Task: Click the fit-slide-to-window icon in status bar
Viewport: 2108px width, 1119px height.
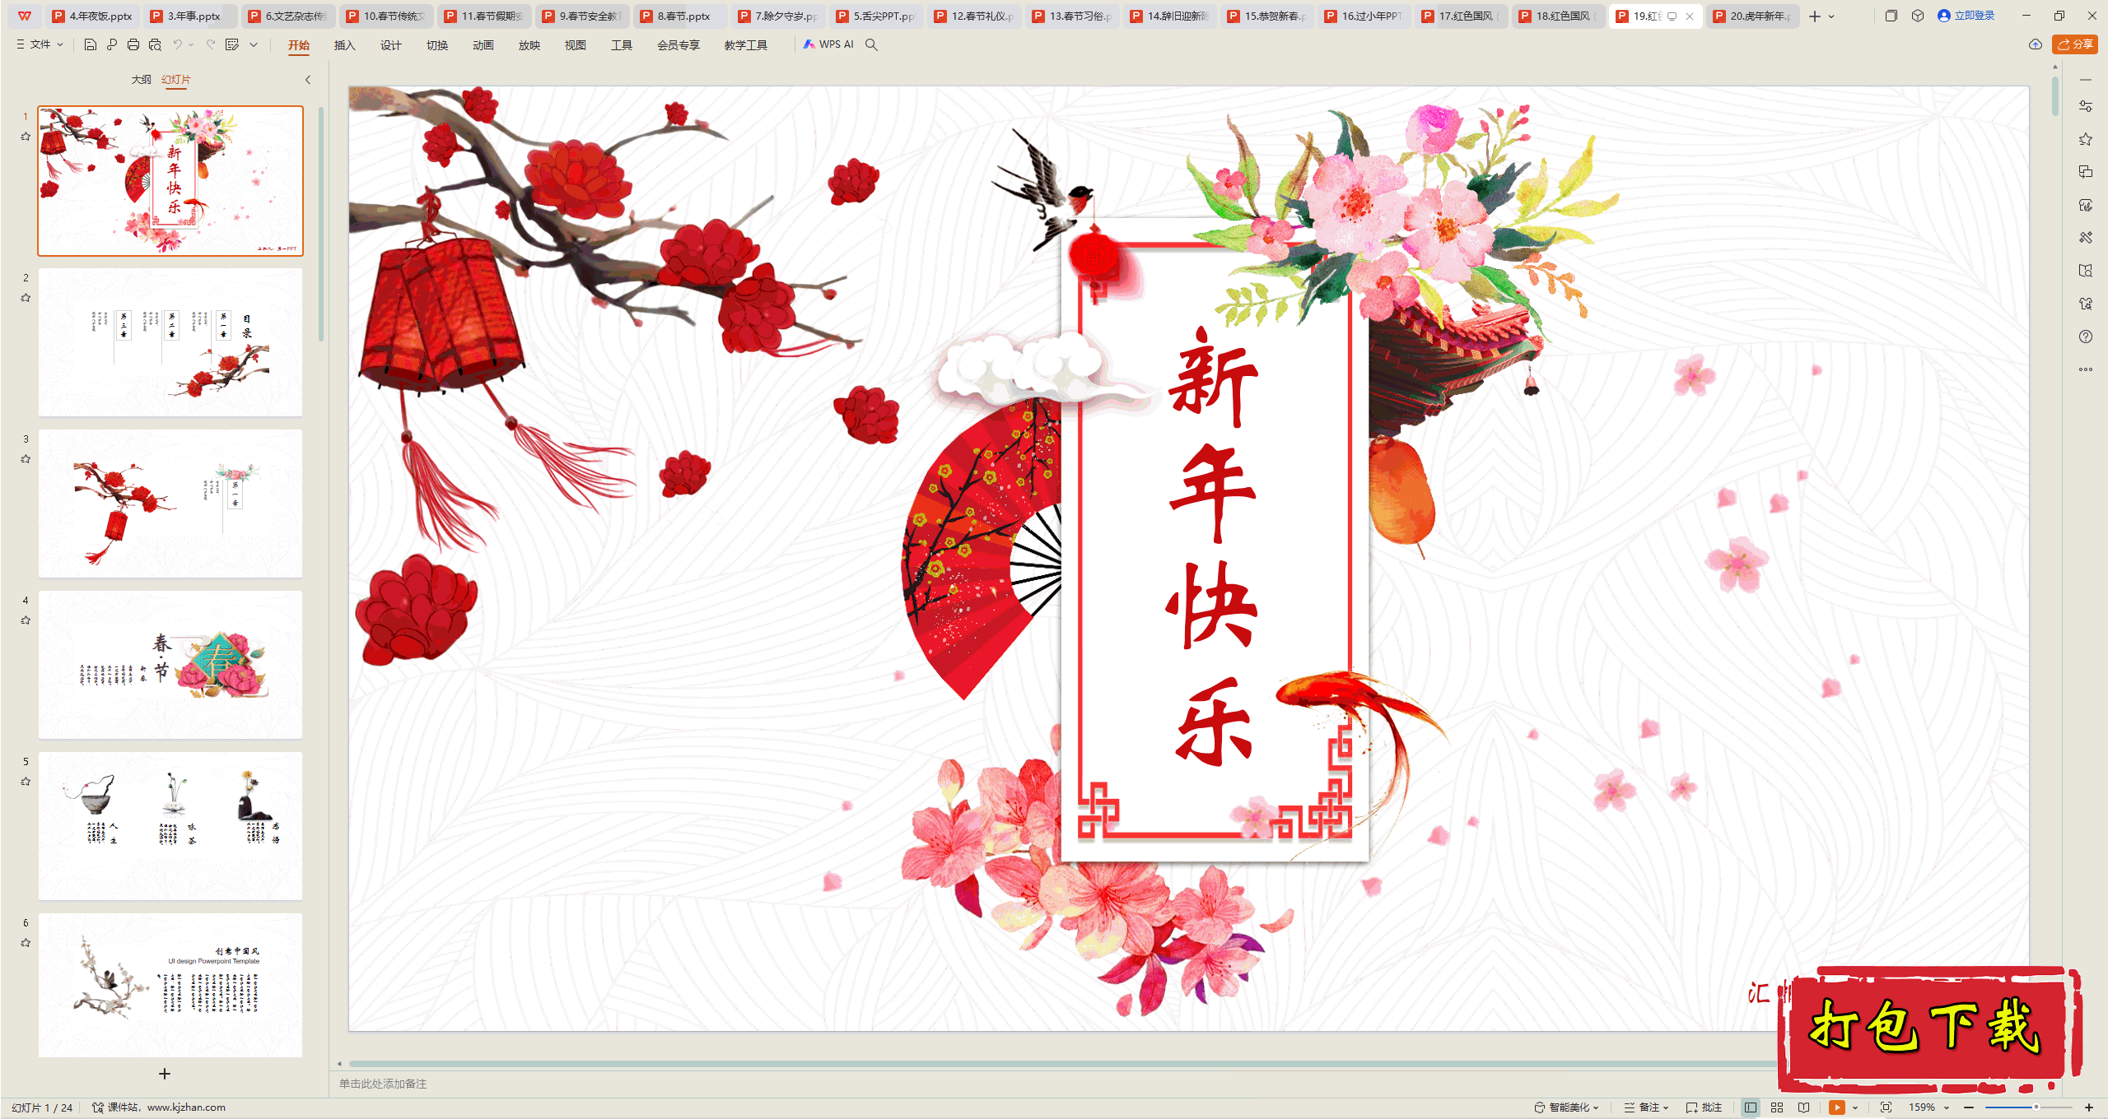Action: click(1886, 1107)
